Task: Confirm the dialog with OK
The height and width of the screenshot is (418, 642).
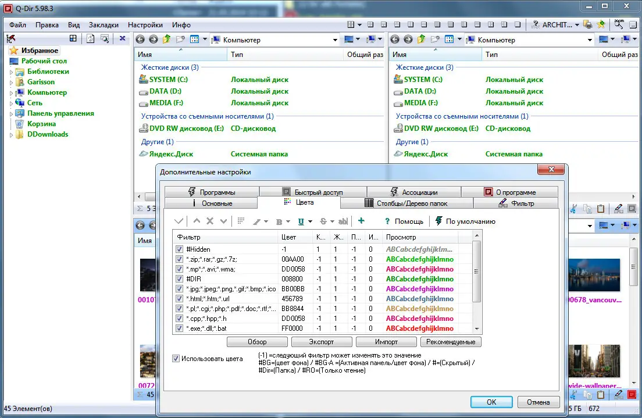Action: 491,402
